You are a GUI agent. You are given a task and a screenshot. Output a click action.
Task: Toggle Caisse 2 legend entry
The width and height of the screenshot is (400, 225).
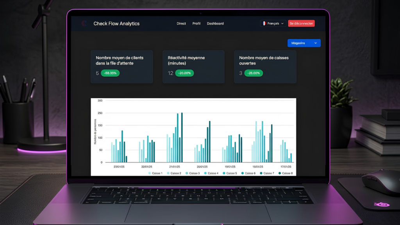tap(174, 173)
